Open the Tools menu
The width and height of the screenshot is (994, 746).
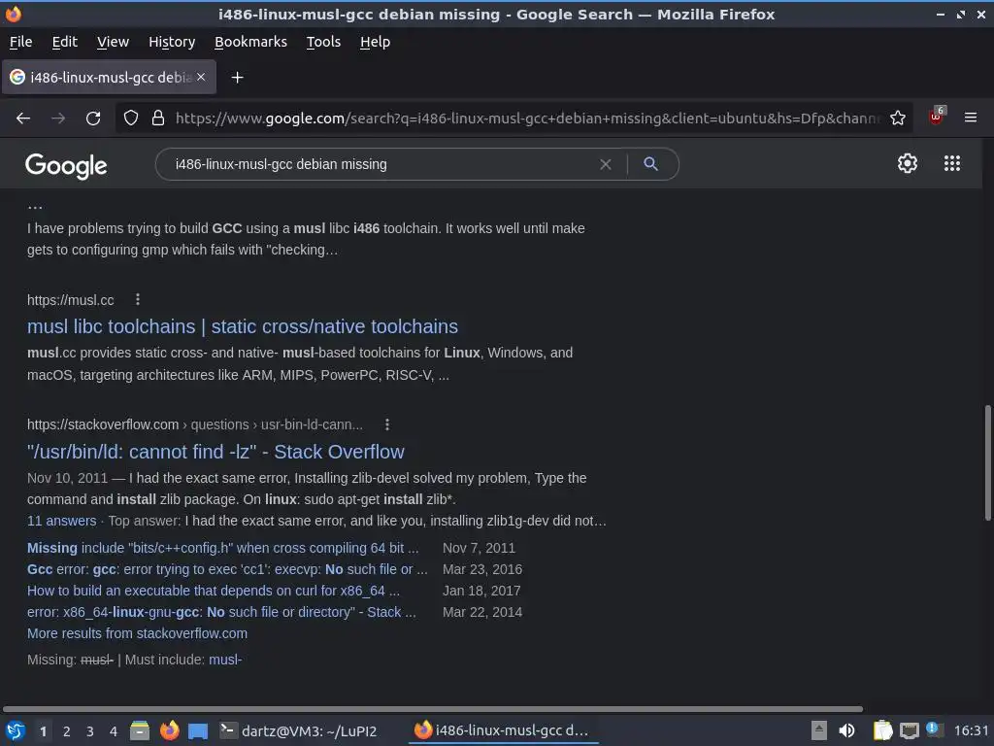click(323, 42)
